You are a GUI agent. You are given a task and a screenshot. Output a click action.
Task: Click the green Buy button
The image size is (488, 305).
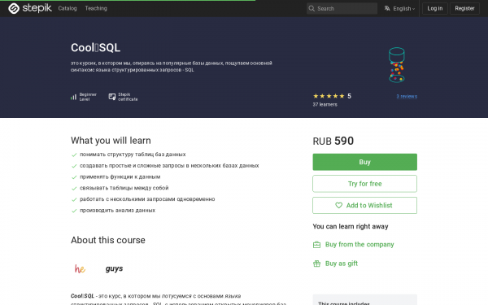click(x=364, y=162)
